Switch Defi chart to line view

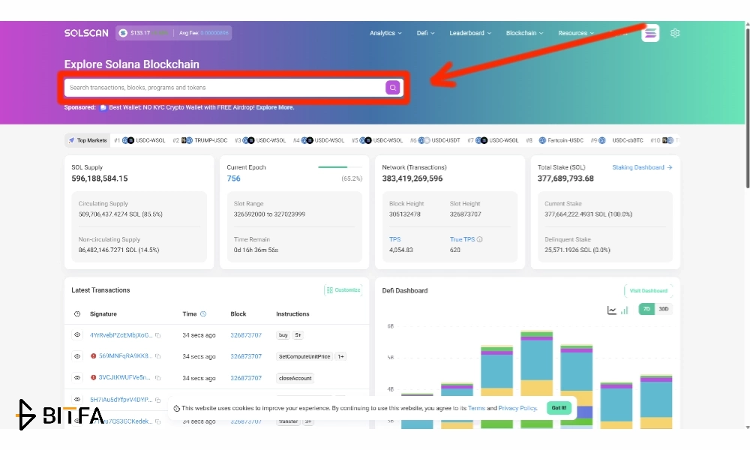pyautogui.click(x=611, y=310)
